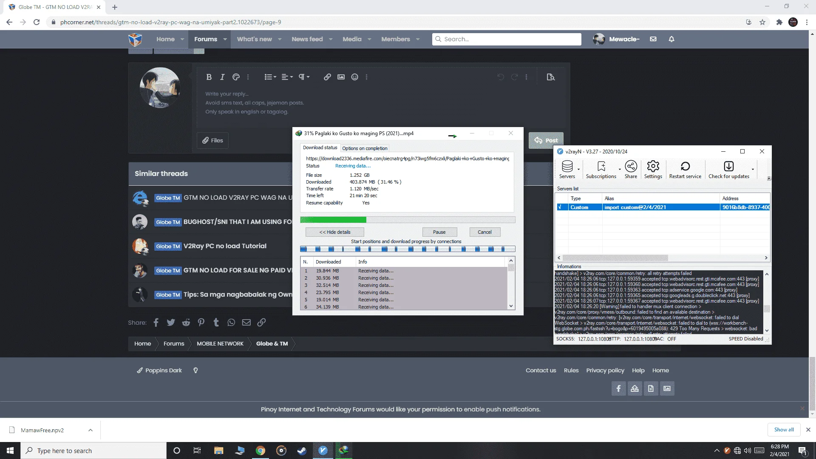Open text alignment dropdown in editor

pos(287,77)
